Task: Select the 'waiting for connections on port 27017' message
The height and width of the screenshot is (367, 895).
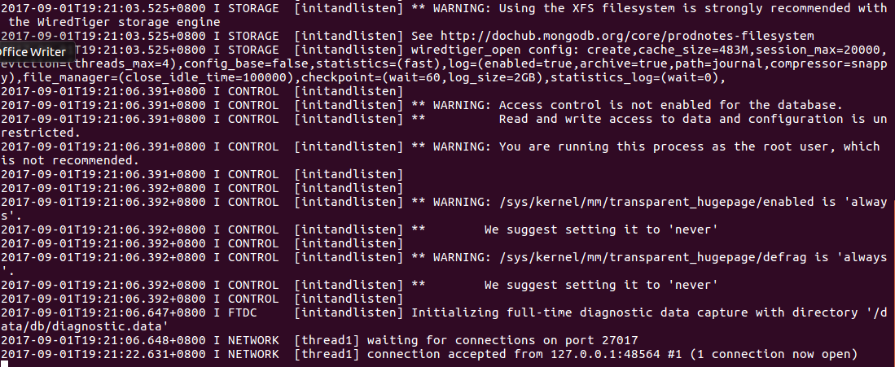Action: (x=502, y=340)
